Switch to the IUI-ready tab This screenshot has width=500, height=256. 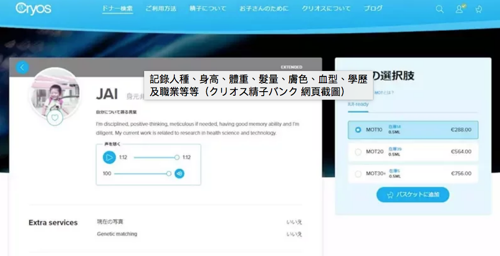point(358,104)
